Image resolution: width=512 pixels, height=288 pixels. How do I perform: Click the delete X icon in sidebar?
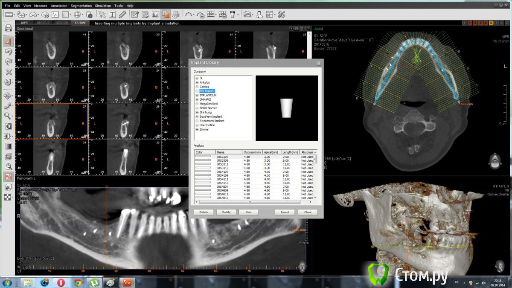tap(8, 72)
